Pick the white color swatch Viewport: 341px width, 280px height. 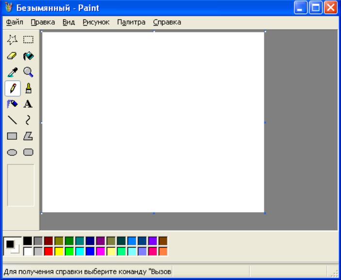pyautogui.click(x=28, y=251)
